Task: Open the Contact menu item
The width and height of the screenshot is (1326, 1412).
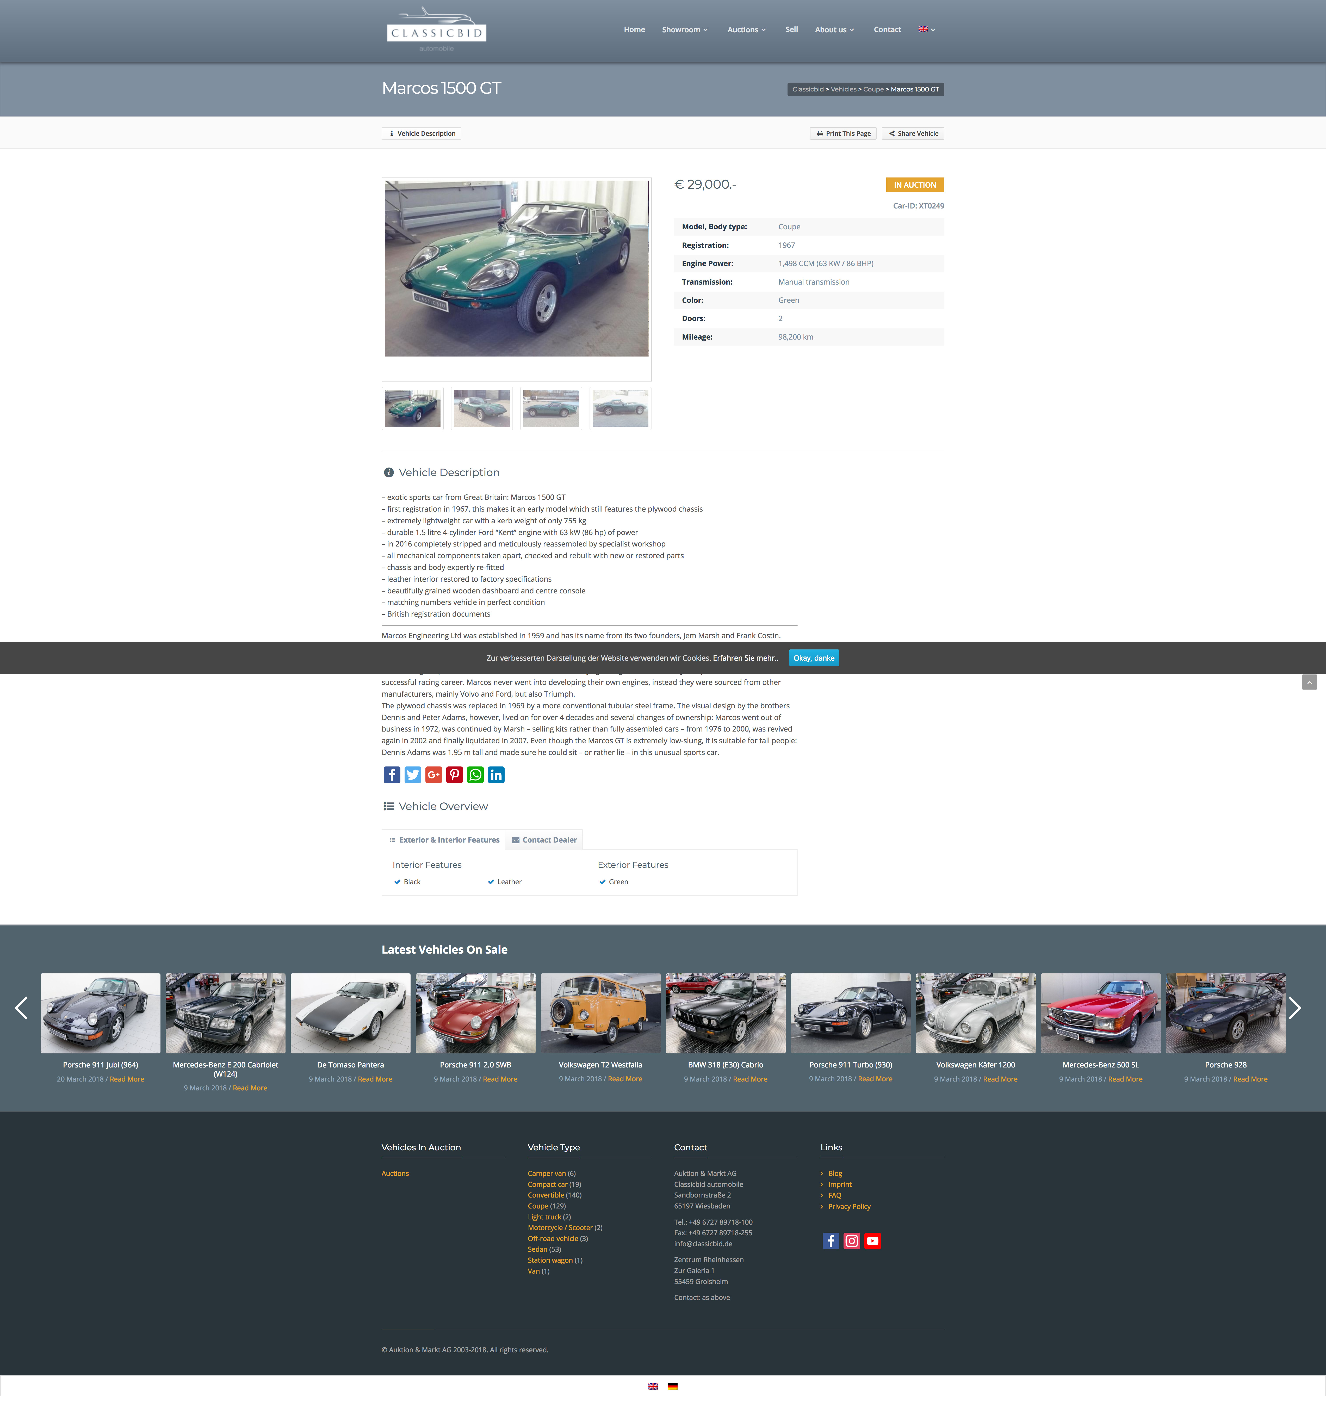Action: (887, 30)
